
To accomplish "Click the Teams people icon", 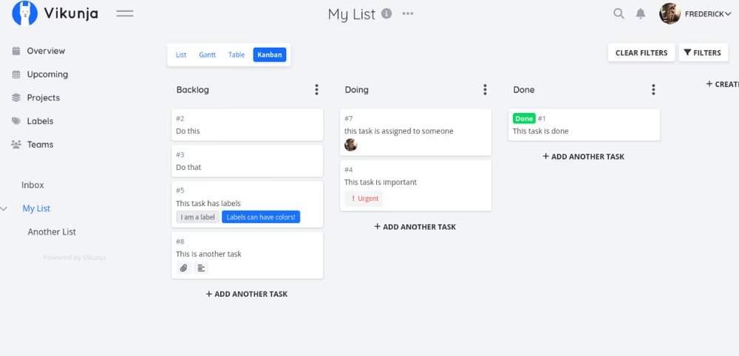I will click(x=16, y=145).
